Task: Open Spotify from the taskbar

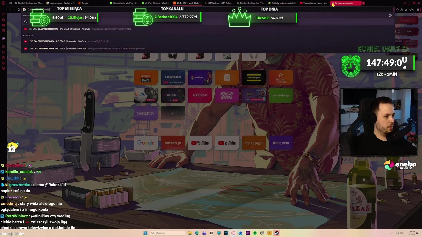Action: click(x=255, y=233)
